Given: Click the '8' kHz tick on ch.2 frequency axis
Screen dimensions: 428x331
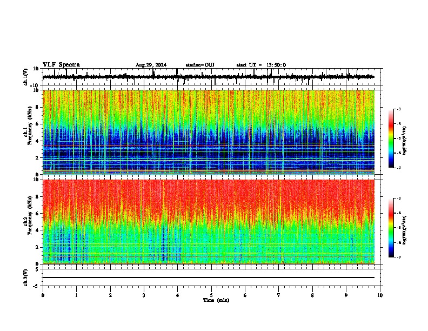Looking at the screenshot, I should [38, 197].
